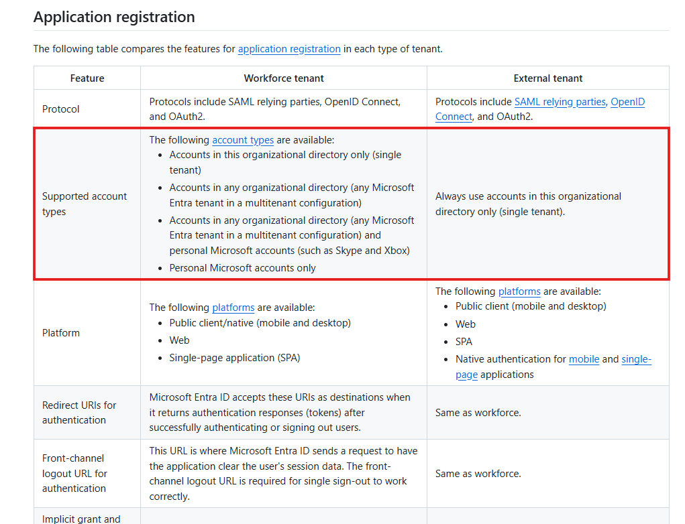The image size is (685, 524).
Task: Open platforms link in Workforce tenant column
Action: [233, 308]
